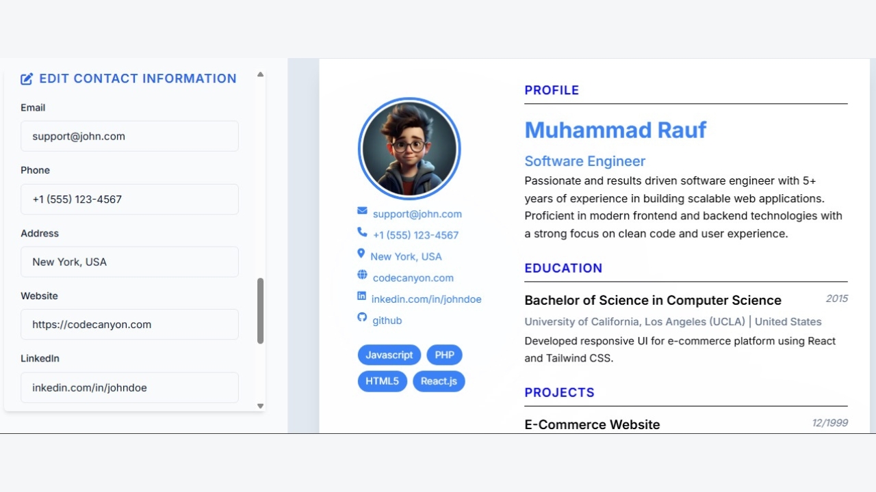
Task: Click the profile avatar picture
Action: pos(409,148)
